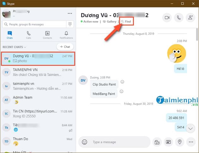
Task: Click the Skype logo in title bar
Action: [x=4, y=3]
